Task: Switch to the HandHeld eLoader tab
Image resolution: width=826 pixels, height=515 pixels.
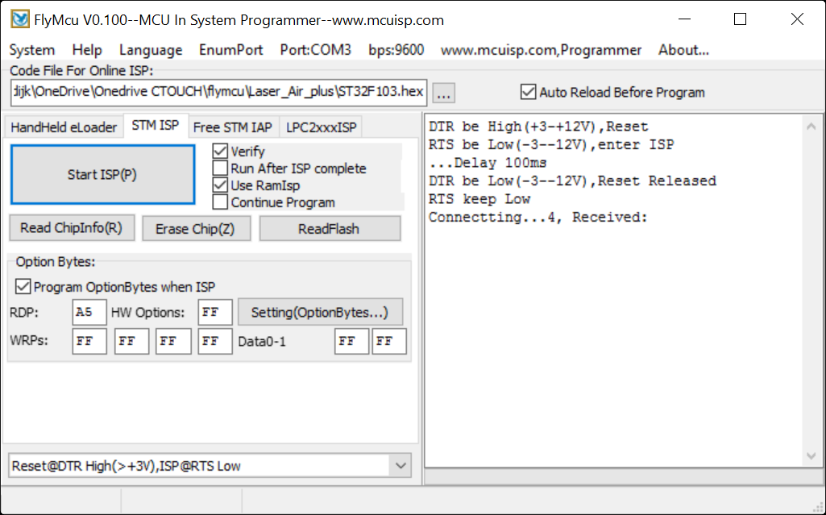Action: point(64,127)
